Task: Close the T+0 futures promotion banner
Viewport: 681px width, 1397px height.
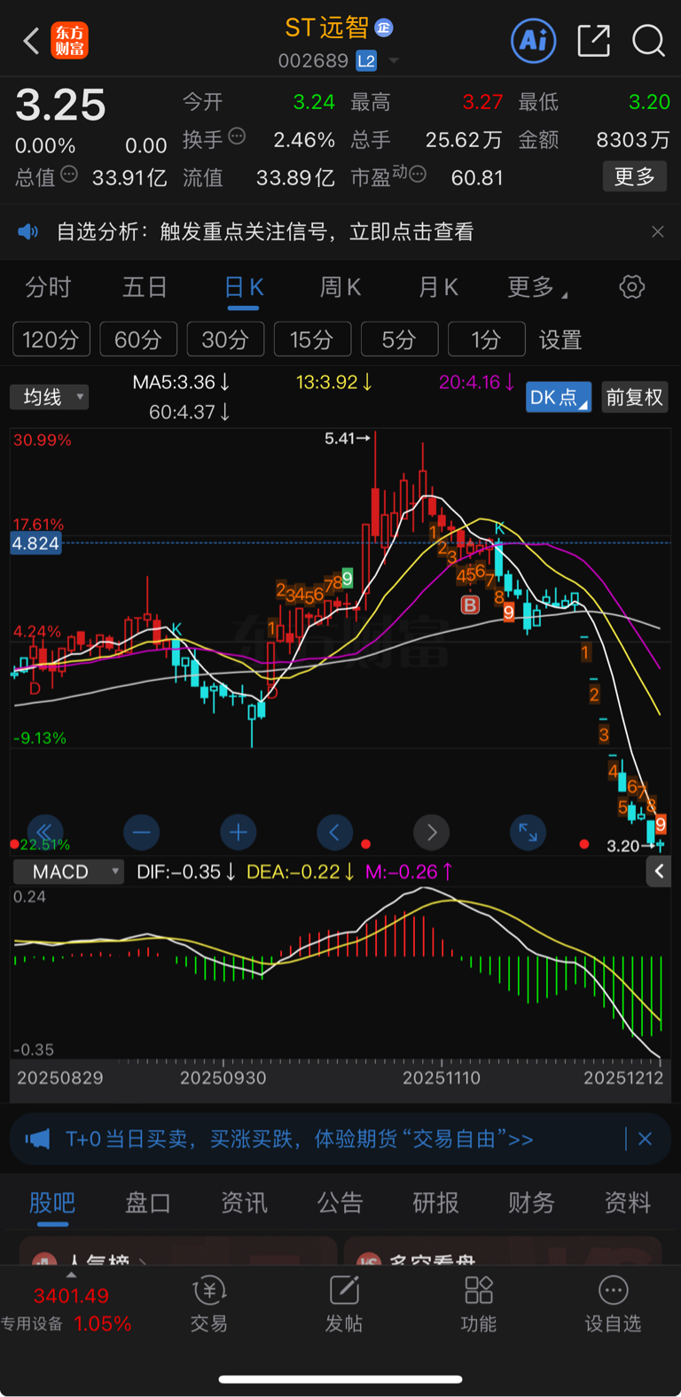Action: 646,1139
